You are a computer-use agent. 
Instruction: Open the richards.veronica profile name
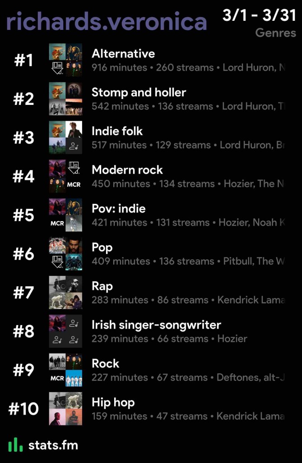point(107,21)
